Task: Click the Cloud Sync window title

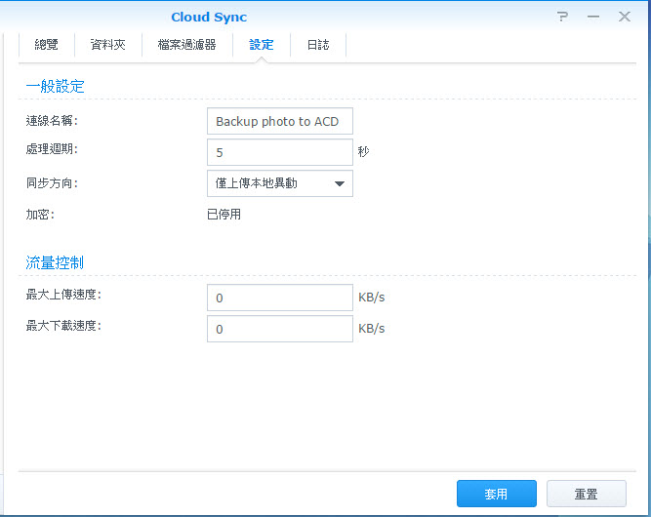Action: [x=209, y=17]
